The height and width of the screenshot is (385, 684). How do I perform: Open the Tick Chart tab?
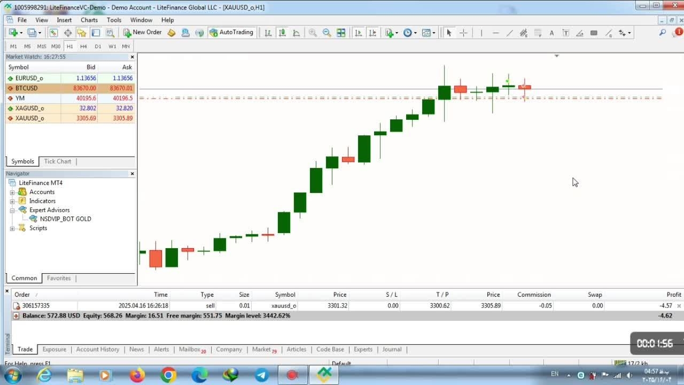pyautogui.click(x=57, y=161)
